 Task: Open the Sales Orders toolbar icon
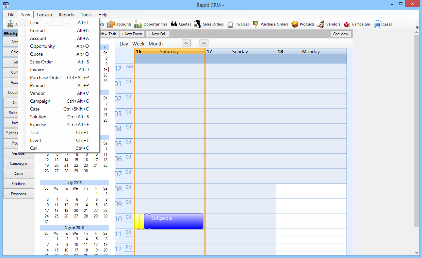(x=209, y=24)
